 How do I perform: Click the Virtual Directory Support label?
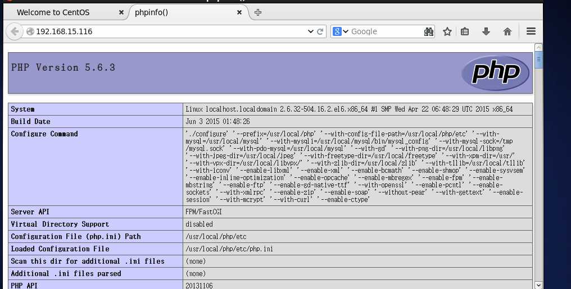[60, 224]
